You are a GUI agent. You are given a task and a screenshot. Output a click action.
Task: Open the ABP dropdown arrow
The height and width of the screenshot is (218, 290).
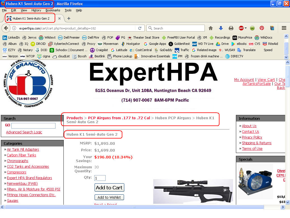(x=246, y=28)
